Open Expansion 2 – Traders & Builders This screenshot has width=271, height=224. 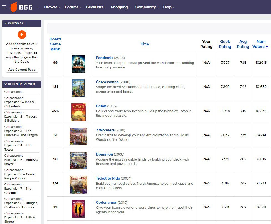(21, 116)
